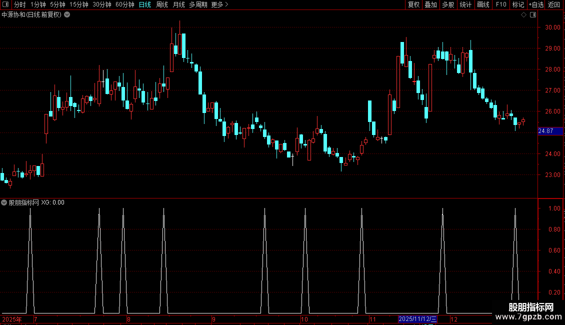The height and width of the screenshot is (325, 565).
Task: Switch to 周线 weekly chart
Action: pyautogui.click(x=162, y=4)
